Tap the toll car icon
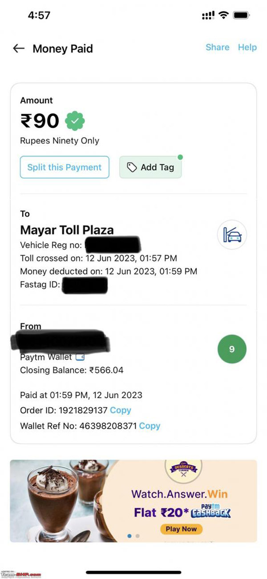This screenshot has height=579, width=267. pos(232,235)
